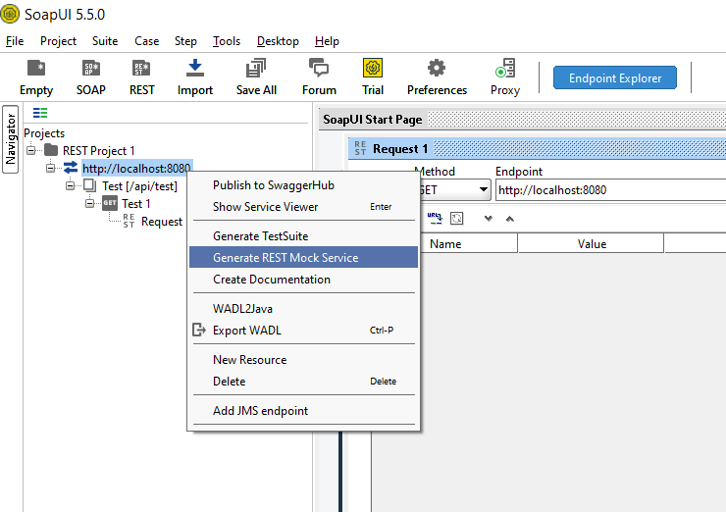
Task: Select Generate REST Mock Service menu entry
Action: 285,258
